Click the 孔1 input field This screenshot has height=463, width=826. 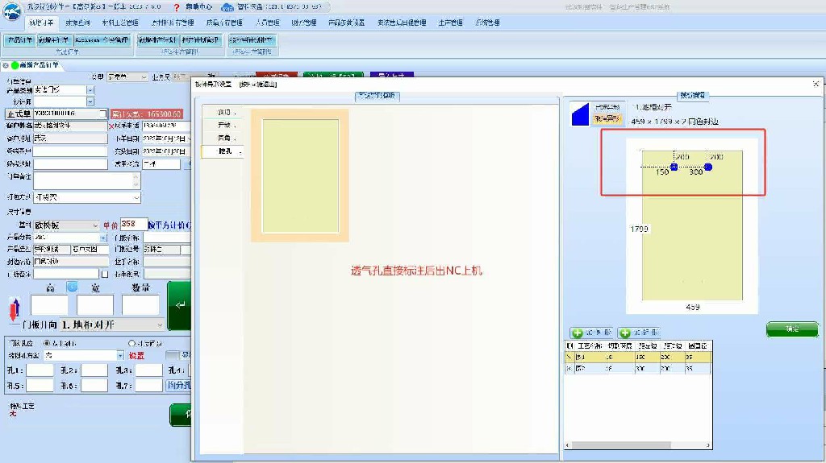pyautogui.click(x=40, y=370)
